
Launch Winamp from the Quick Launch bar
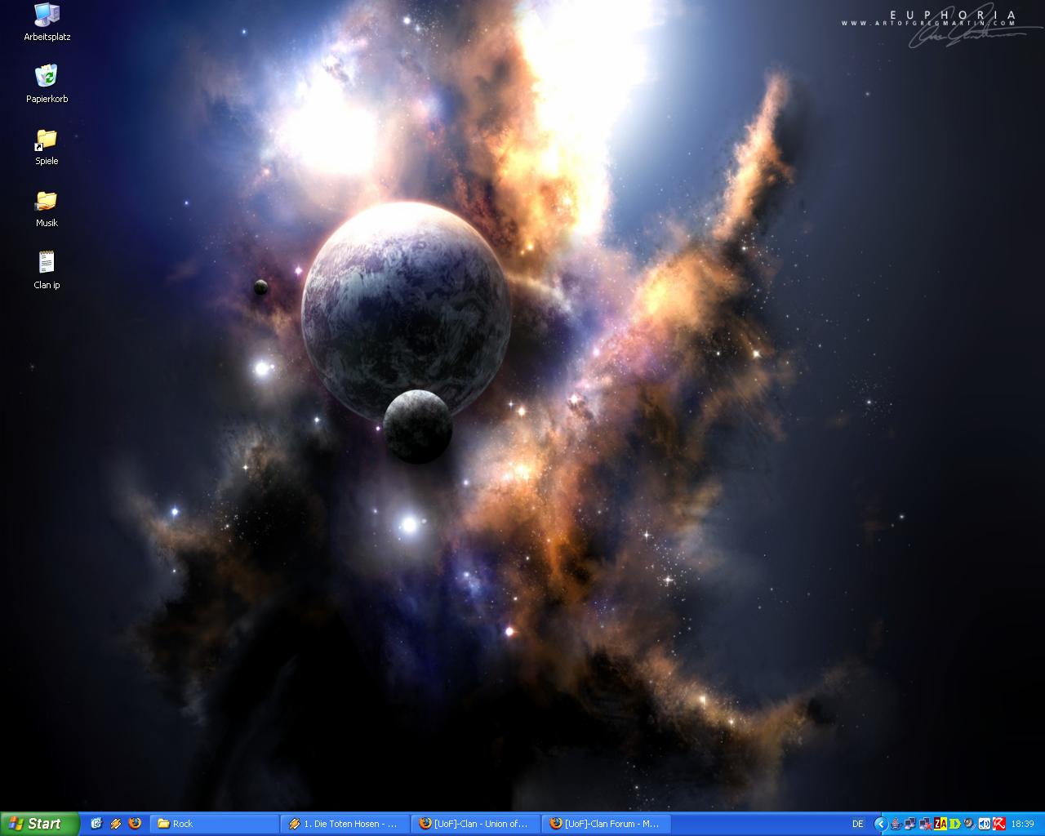click(116, 824)
